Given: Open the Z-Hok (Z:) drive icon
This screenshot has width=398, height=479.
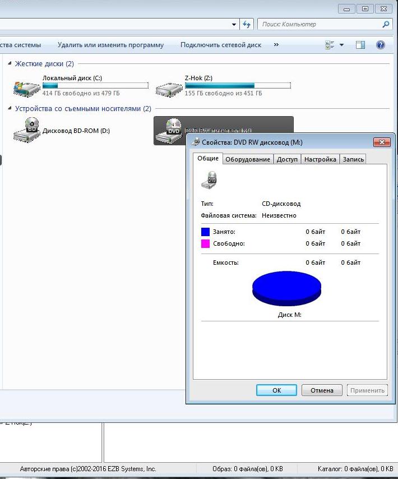Looking at the screenshot, I should tap(169, 90).
